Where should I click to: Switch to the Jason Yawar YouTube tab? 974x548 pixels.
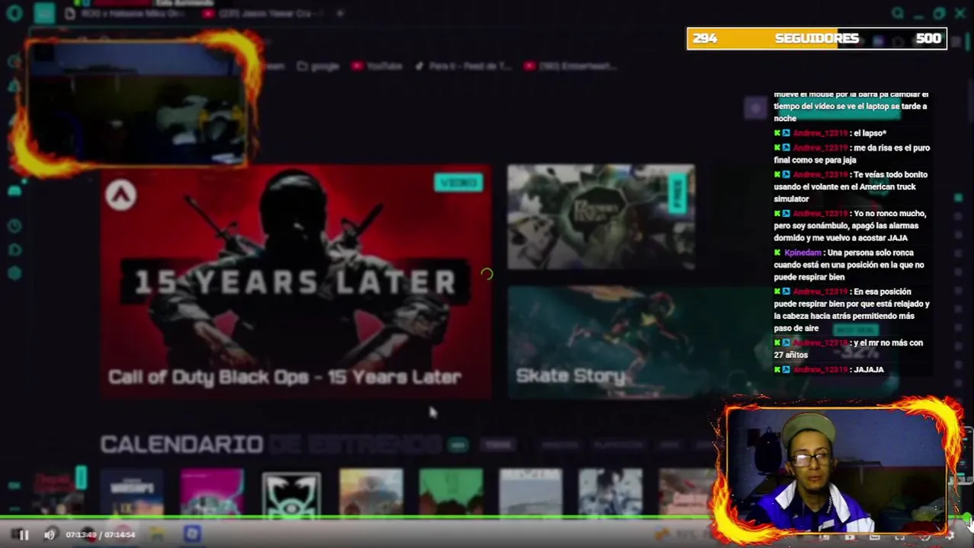coord(263,13)
